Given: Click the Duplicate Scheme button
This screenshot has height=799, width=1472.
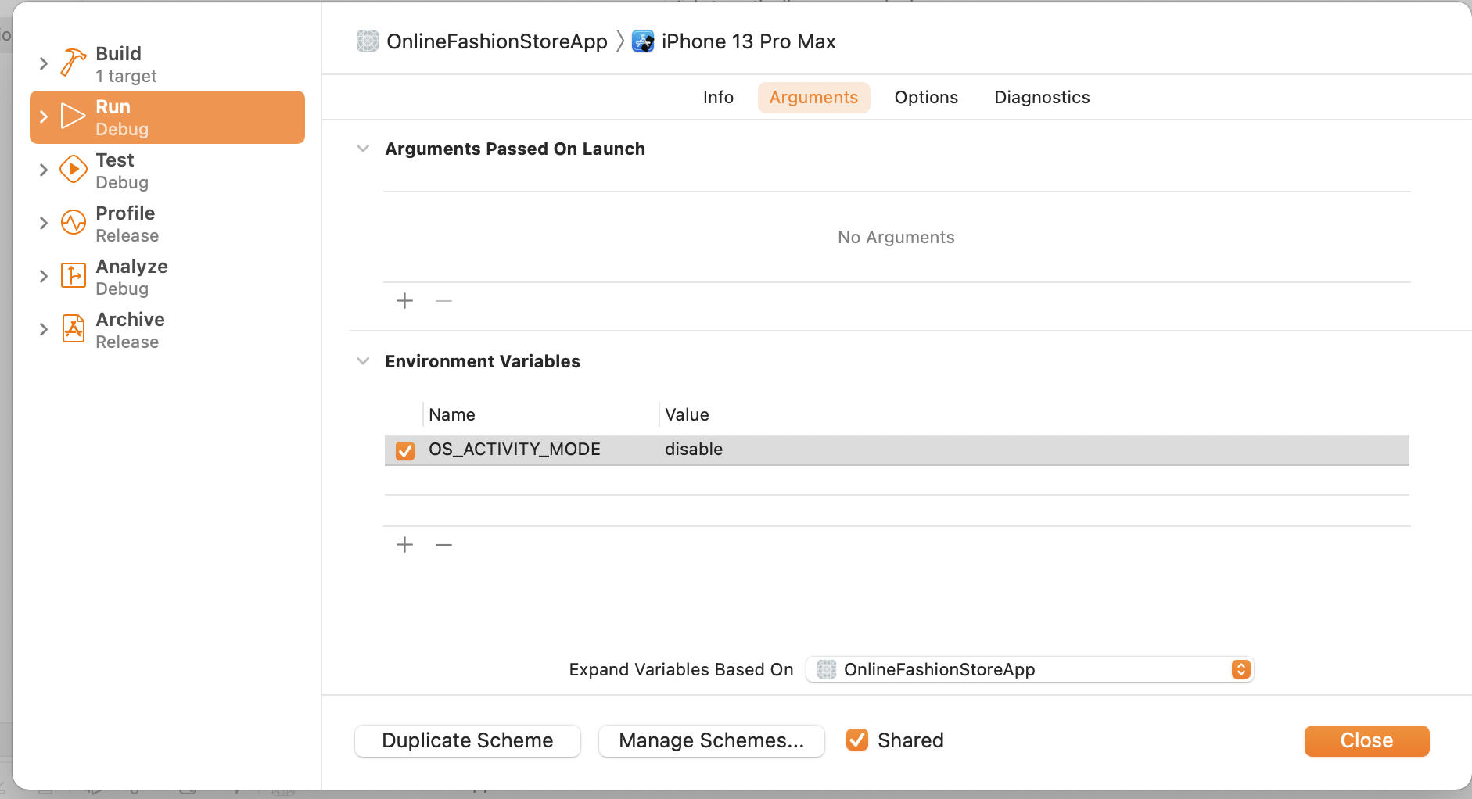Looking at the screenshot, I should click(467, 740).
